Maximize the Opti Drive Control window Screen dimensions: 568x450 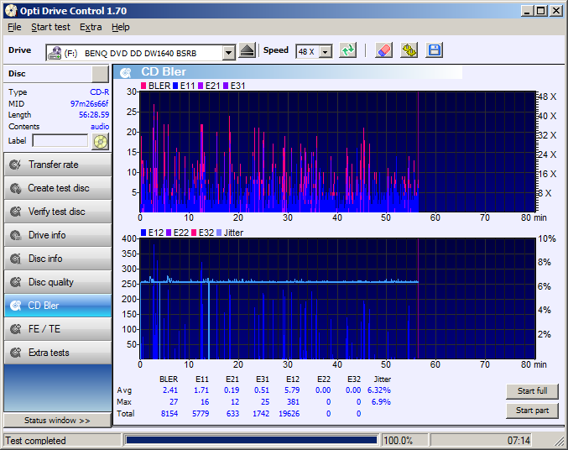(x=540, y=11)
